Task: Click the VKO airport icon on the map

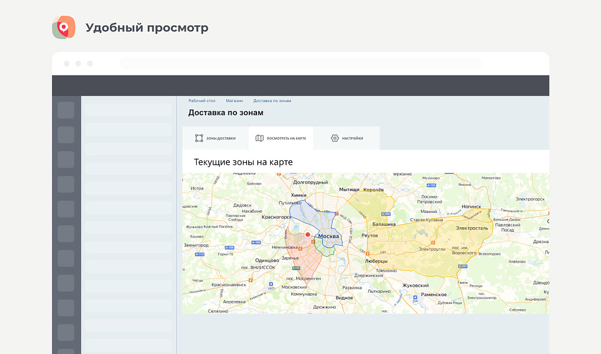Action: [271, 284]
